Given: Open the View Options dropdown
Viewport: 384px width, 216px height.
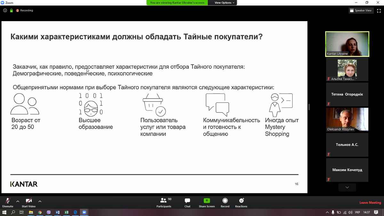Looking at the screenshot, I should point(224,3).
